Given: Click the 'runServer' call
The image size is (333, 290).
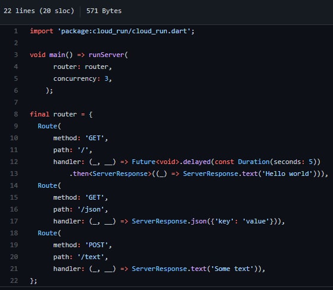Looking at the screenshot, I should (107, 55).
